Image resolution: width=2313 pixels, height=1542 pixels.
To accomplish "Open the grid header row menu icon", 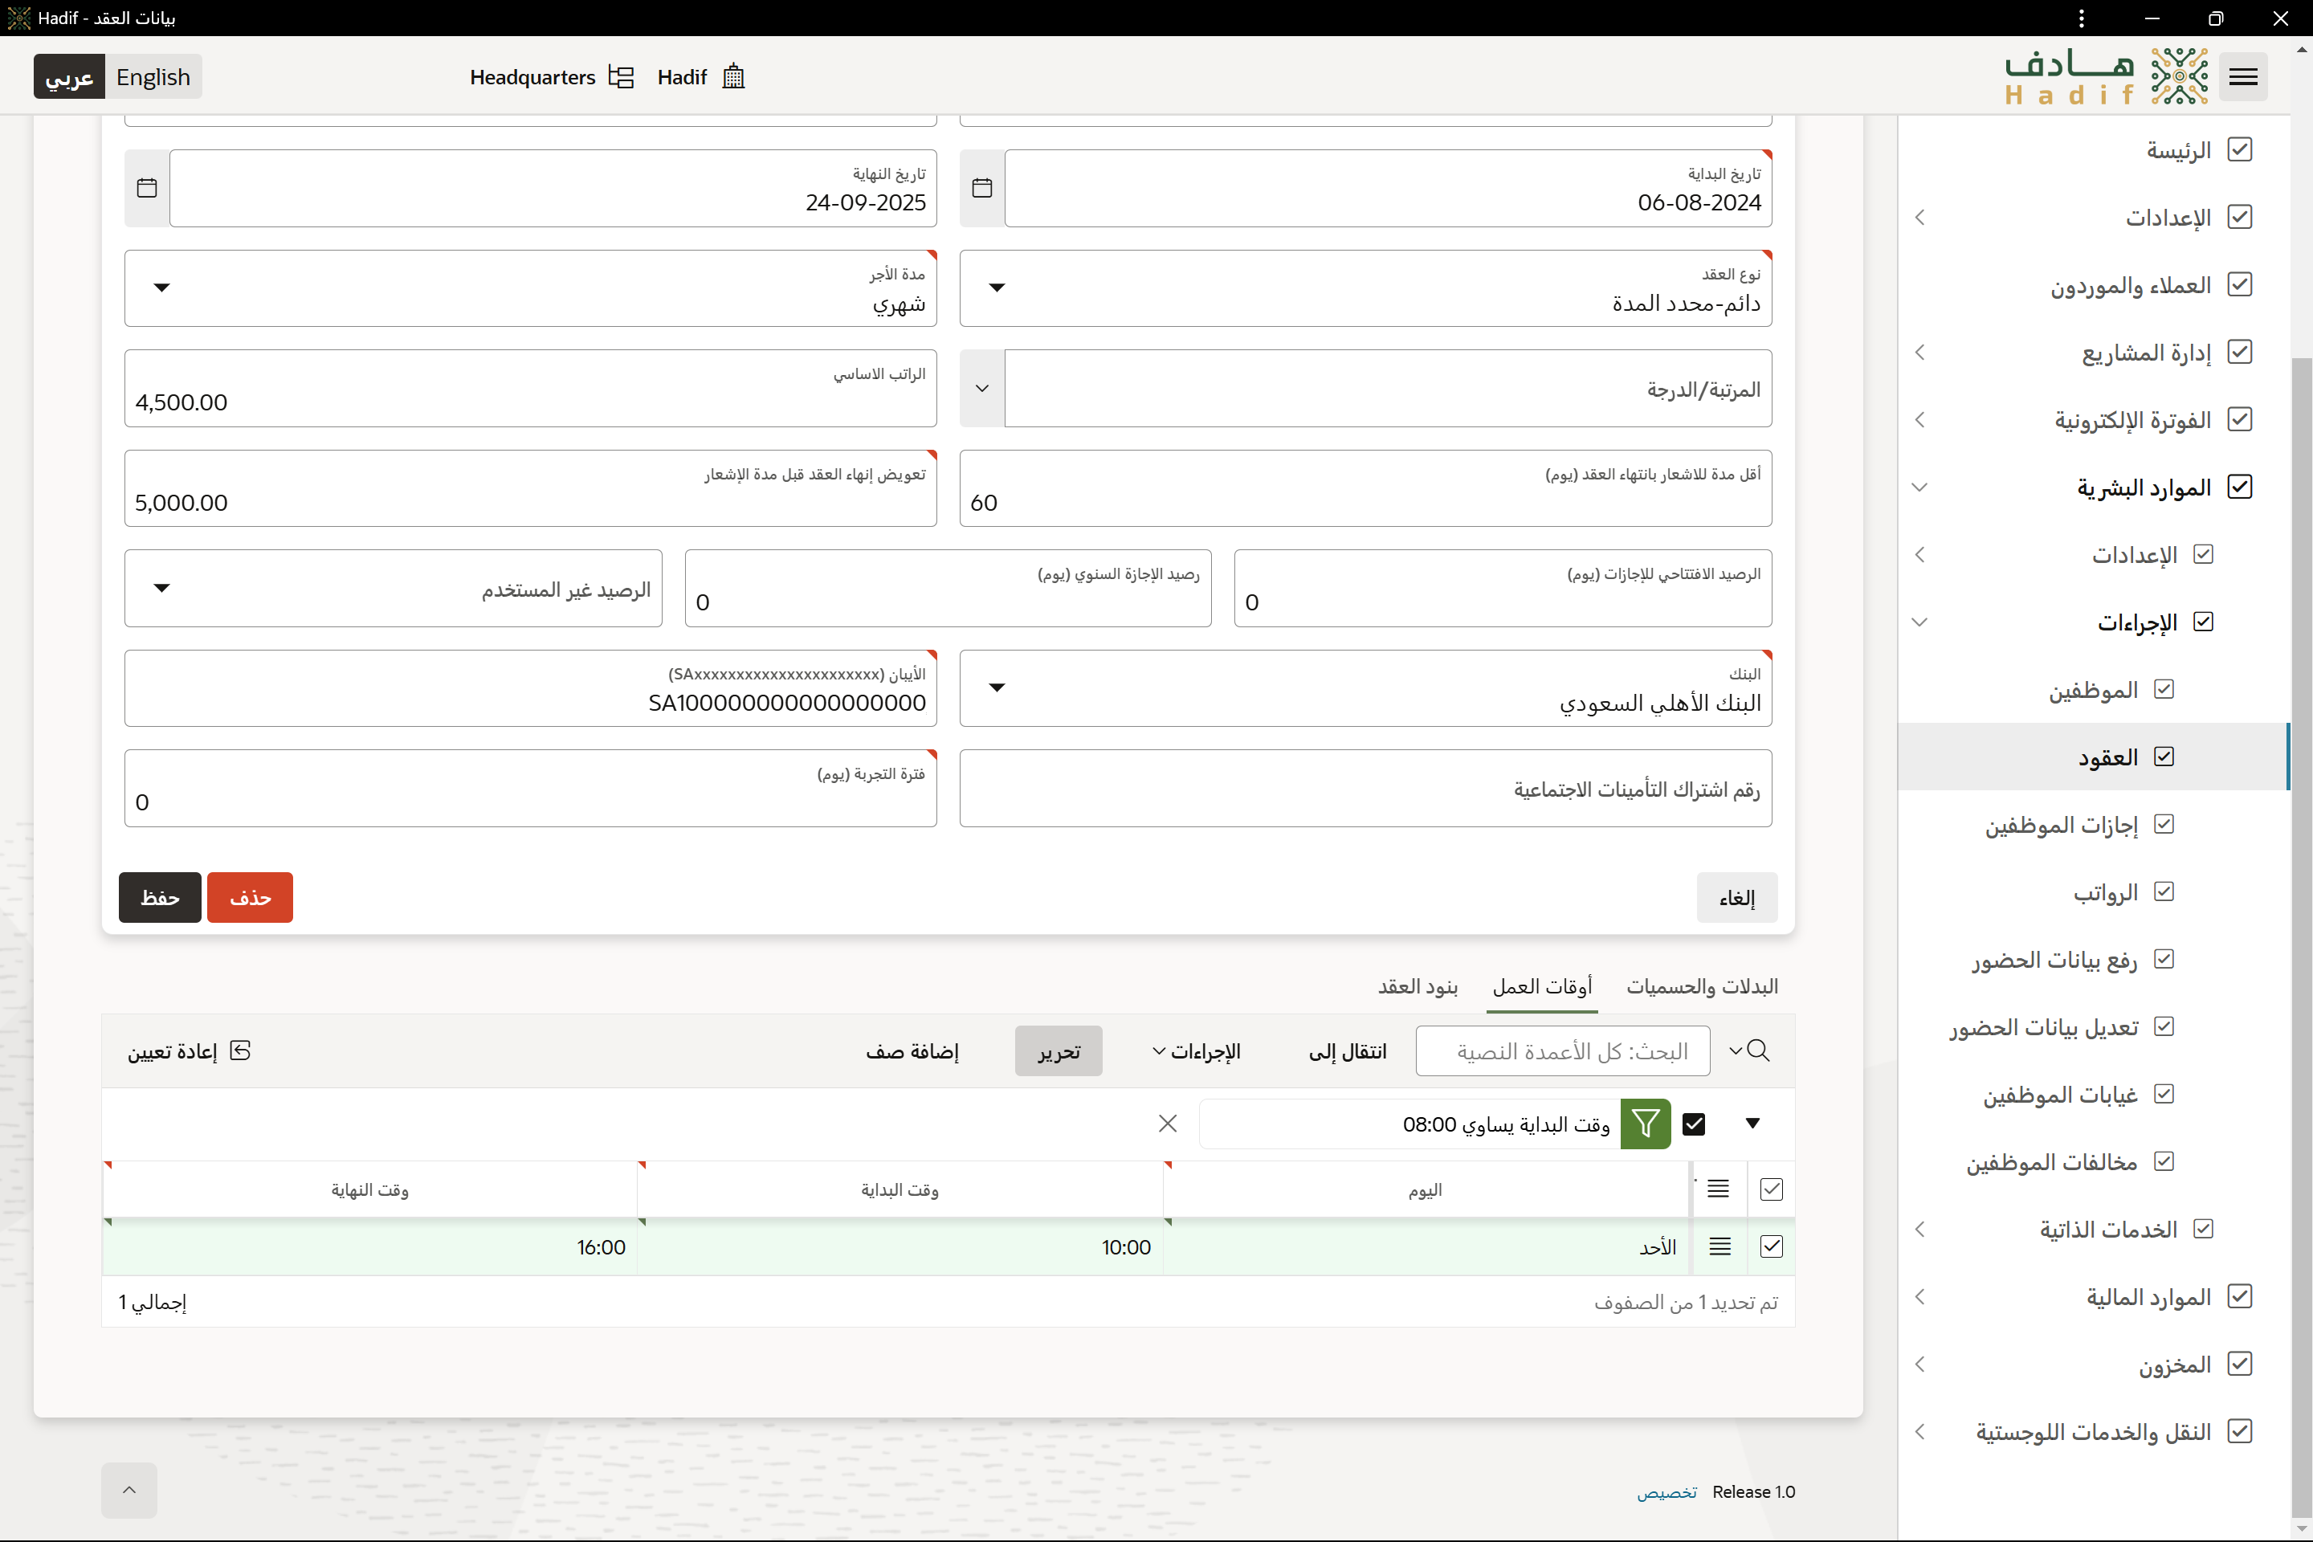I will [1718, 1189].
